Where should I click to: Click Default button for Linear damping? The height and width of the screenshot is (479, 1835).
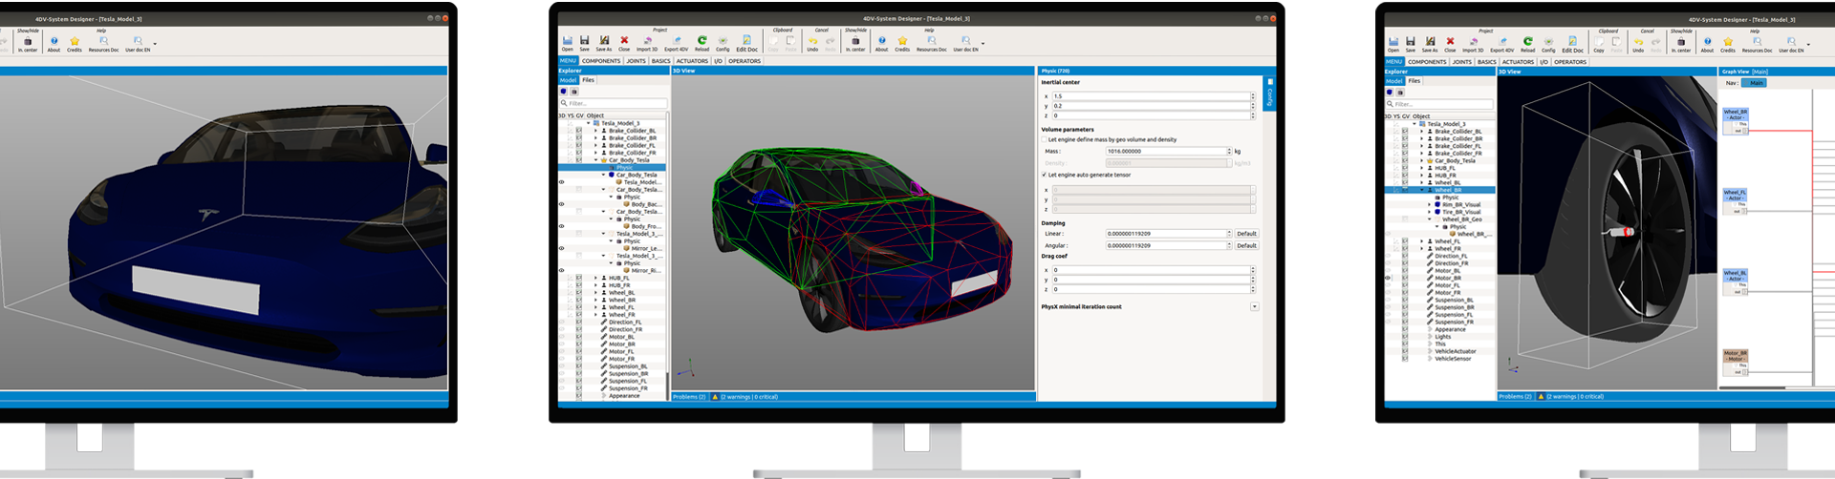[1246, 234]
